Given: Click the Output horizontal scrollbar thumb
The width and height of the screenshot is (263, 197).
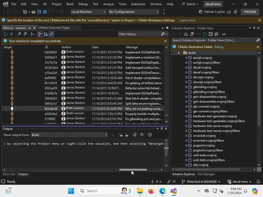Looking at the screenshot, I should coord(133,170).
